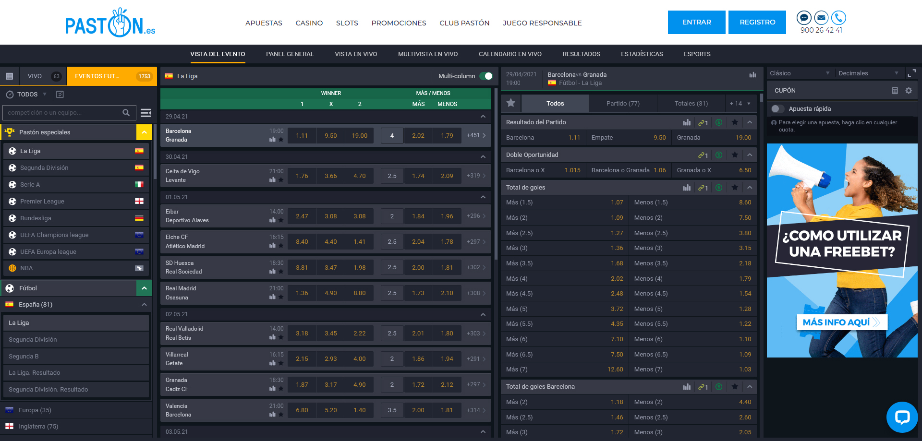Open NBA in the quick league list

point(76,268)
